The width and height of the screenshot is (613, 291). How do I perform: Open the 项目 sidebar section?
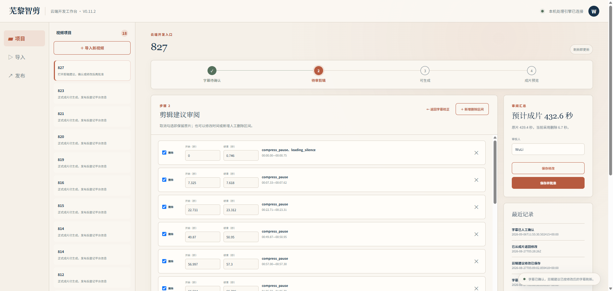point(24,38)
